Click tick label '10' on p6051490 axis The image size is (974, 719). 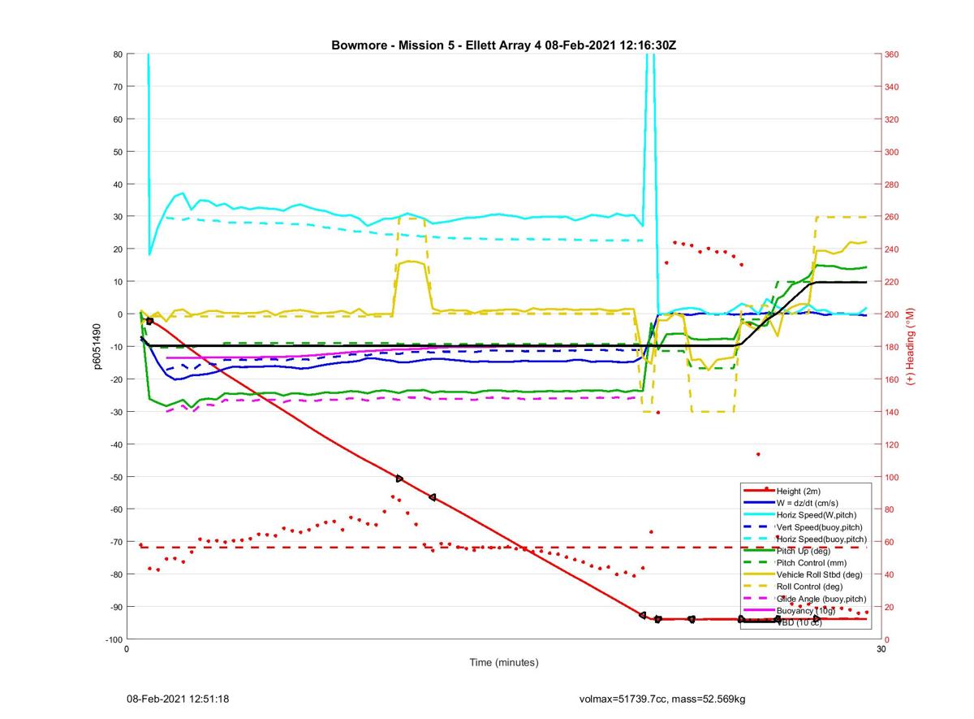(117, 282)
